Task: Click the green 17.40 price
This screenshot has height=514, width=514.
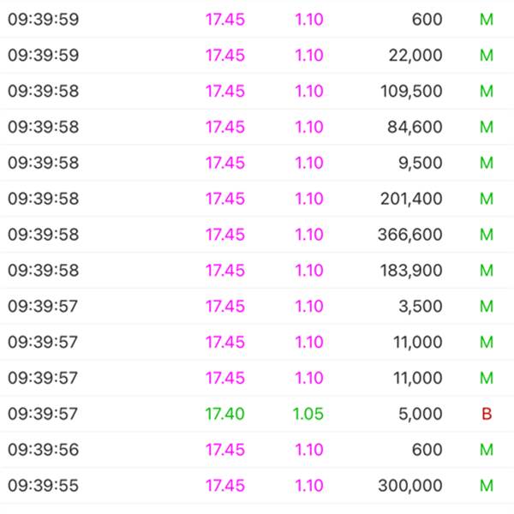Action: pos(224,415)
